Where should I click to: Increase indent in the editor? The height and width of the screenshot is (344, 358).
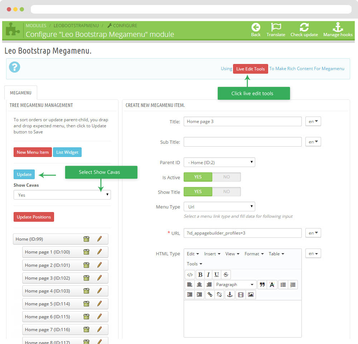click(199, 295)
